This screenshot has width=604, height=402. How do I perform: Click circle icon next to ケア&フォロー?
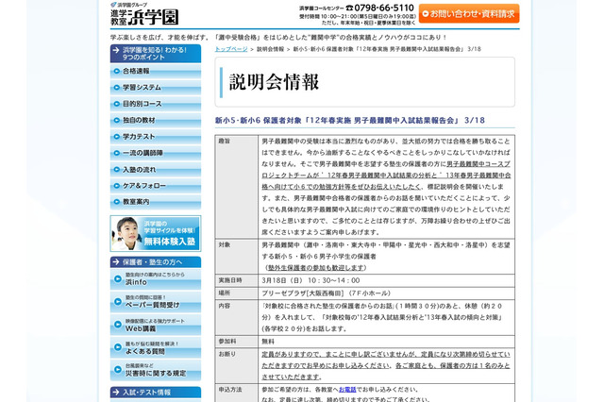click(117, 186)
